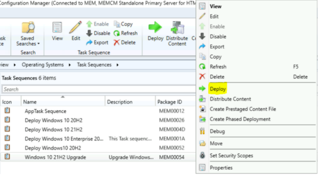This screenshot has height=176, width=318.
Task: Open Properties from the context menu
Action: 221,168
